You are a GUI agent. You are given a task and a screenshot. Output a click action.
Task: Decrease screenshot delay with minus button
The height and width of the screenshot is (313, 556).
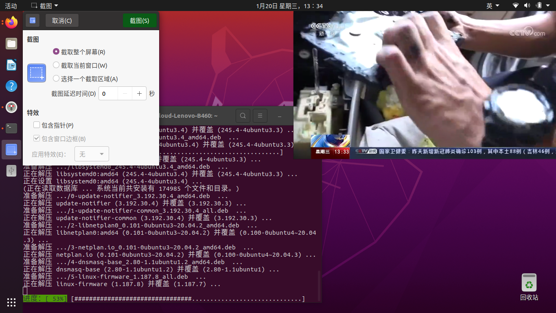pos(125,93)
